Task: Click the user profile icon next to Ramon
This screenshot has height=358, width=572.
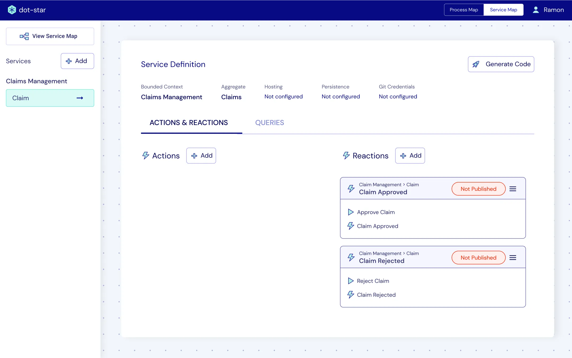Action: pyautogui.click(x=536, y=10)
